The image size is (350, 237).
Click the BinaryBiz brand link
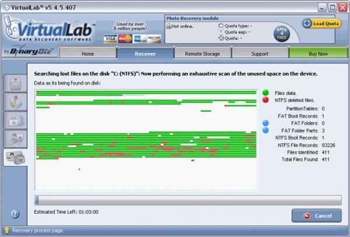click(x=29, y=51)
